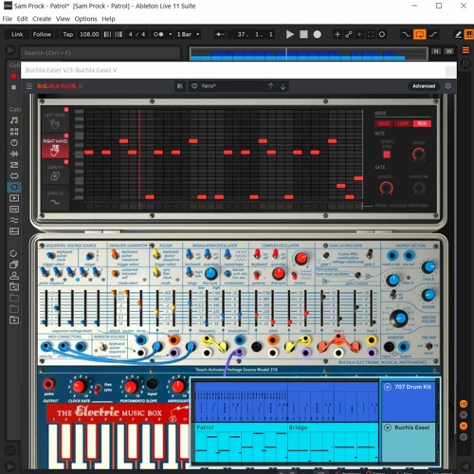Open the 1 Bar quantization dropdown
The height and width of the screenshot is (474, 474).
pos(188,34)
